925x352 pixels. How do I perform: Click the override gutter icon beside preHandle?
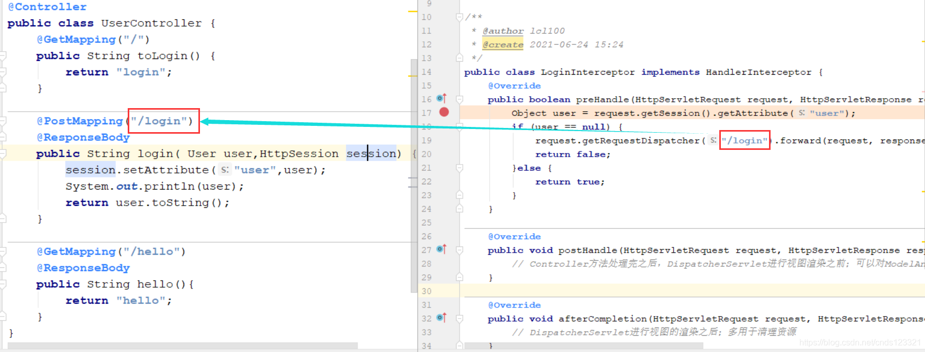click(x=441, y=98)
